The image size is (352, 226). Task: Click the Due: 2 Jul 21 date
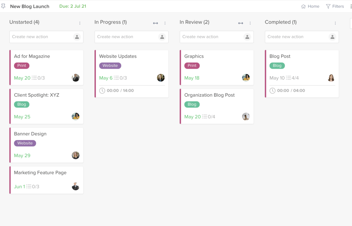point(72,6)
